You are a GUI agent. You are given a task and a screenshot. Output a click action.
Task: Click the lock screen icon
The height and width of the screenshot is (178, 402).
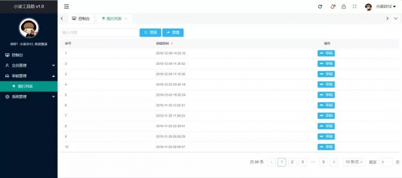344,7
